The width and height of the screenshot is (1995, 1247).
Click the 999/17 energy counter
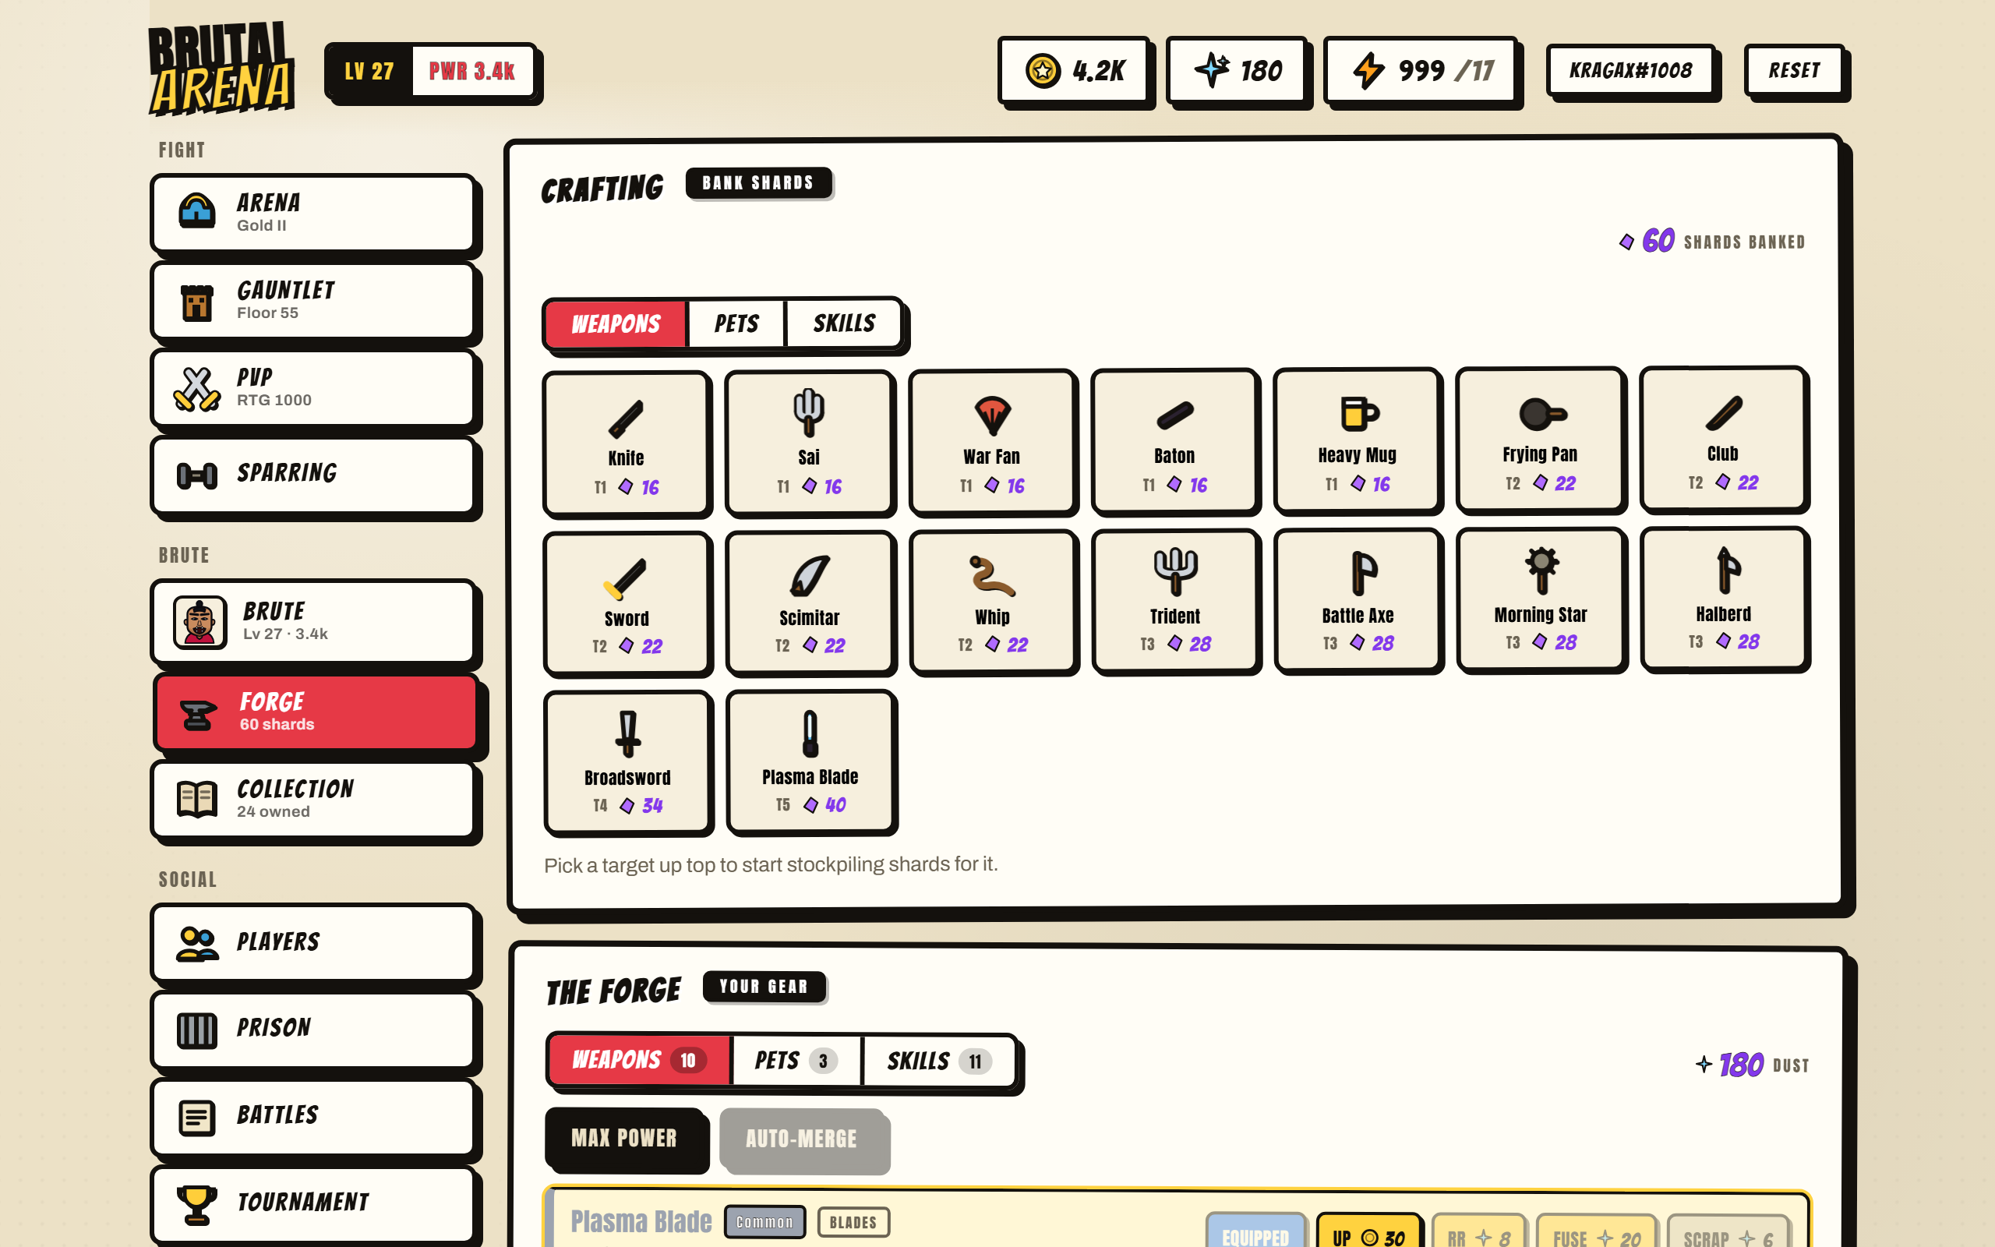pyautogui.click(x=1421, y=70)
